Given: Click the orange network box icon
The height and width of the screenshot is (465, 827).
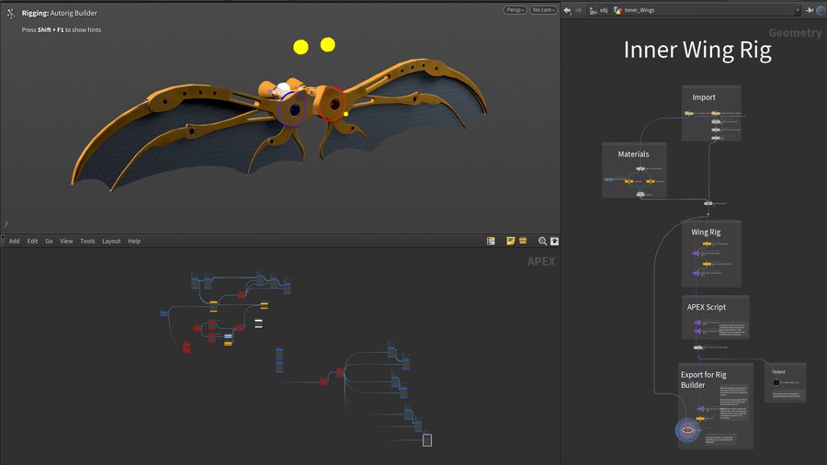Looking at the screenshot, I should point(523,241).
